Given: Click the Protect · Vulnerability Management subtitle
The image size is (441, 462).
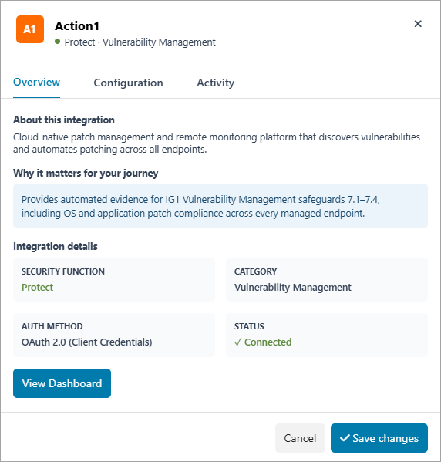Looking at the screenshot, I should 140,42.
